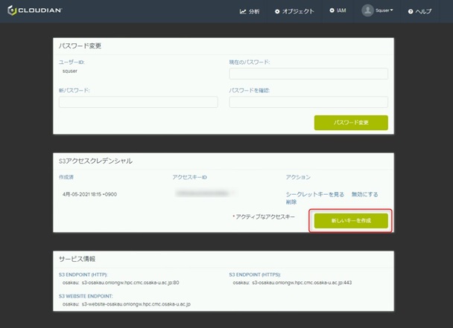Click into the 新パスワード field
This screenshot has width=453, height=328.
coord(138,102)
